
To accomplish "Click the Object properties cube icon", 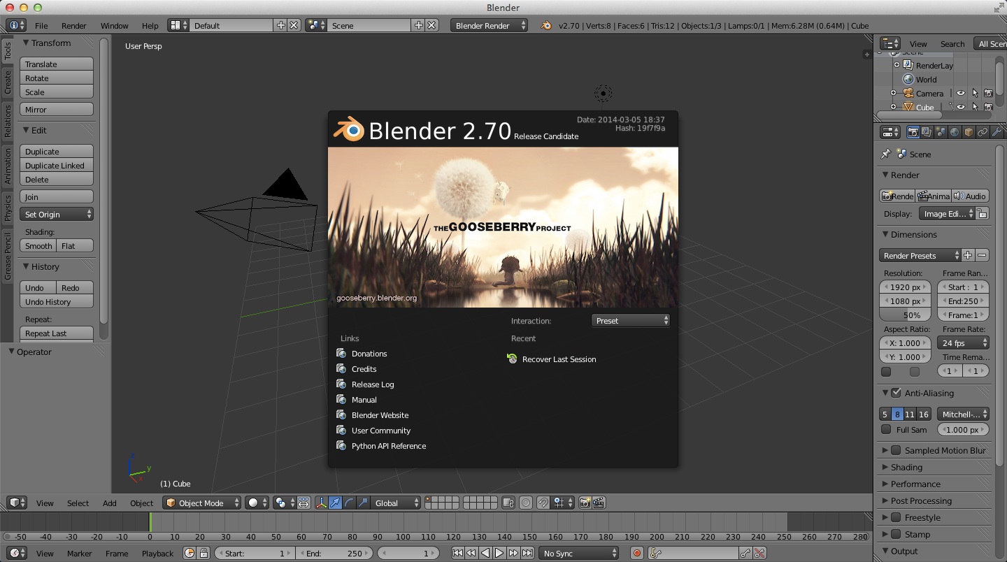I will click(x=969, y=132).
